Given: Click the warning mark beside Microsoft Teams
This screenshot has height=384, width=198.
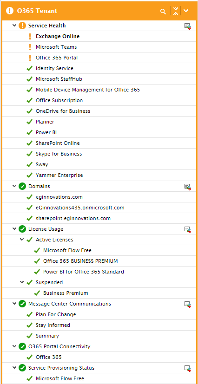Looking at the screenshot, I should coord(30,47).
